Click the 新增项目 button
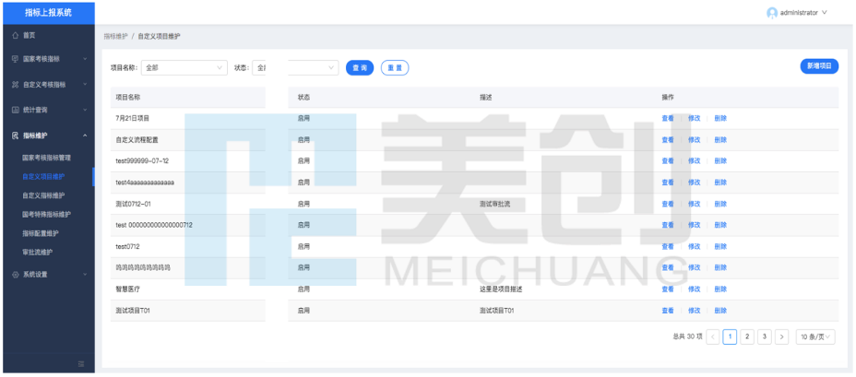Image resolution: width=856 pixels, height=377 pixels. pyautogui.click(x=818, y=66)
